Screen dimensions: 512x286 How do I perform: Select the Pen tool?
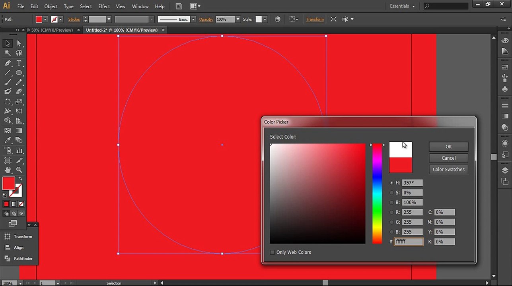click(8, 63)
